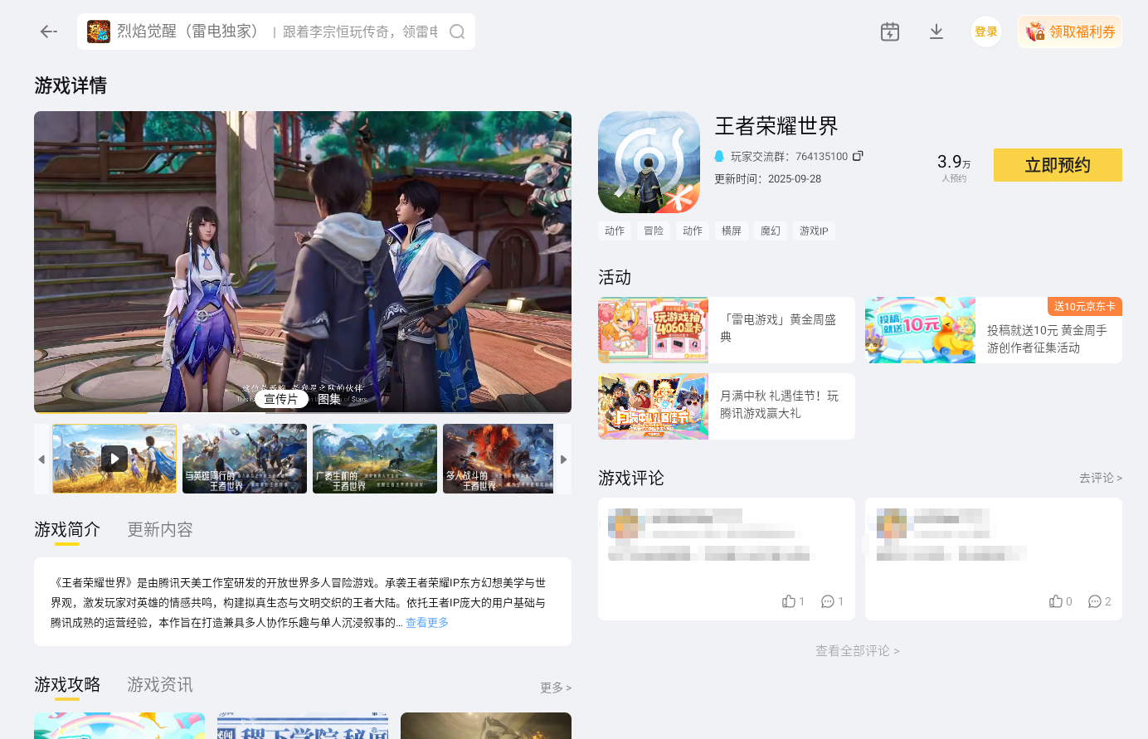Viewport: 1148px width, 739px height.
Task: Click the calendar reservation icon in header
Action: coord(889,31)
